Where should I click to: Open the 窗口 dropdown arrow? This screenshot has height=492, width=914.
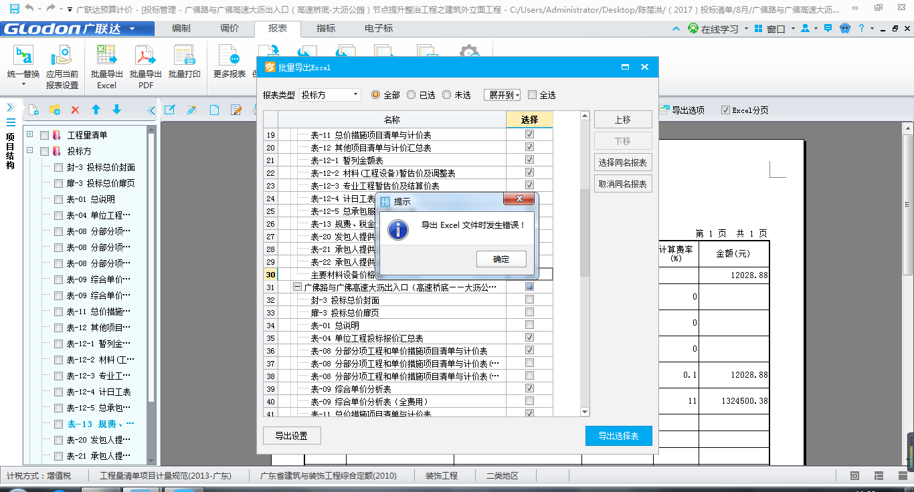[793, 29]
